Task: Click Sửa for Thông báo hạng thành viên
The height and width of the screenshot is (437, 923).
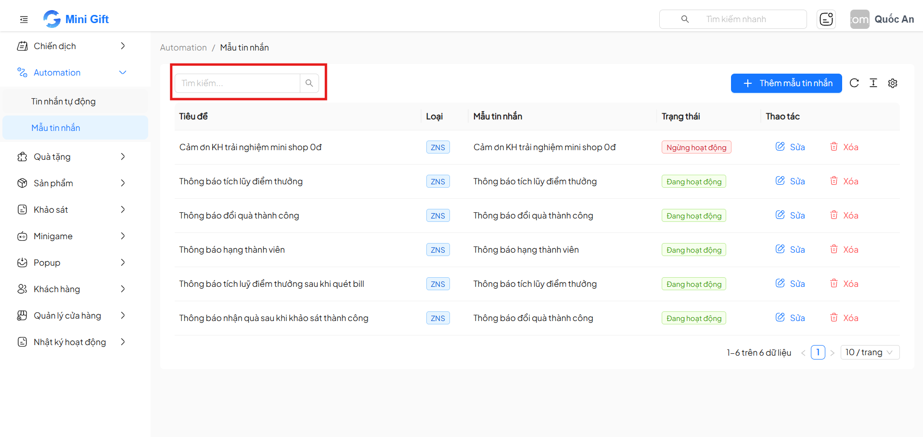Action: coord(790,249)
